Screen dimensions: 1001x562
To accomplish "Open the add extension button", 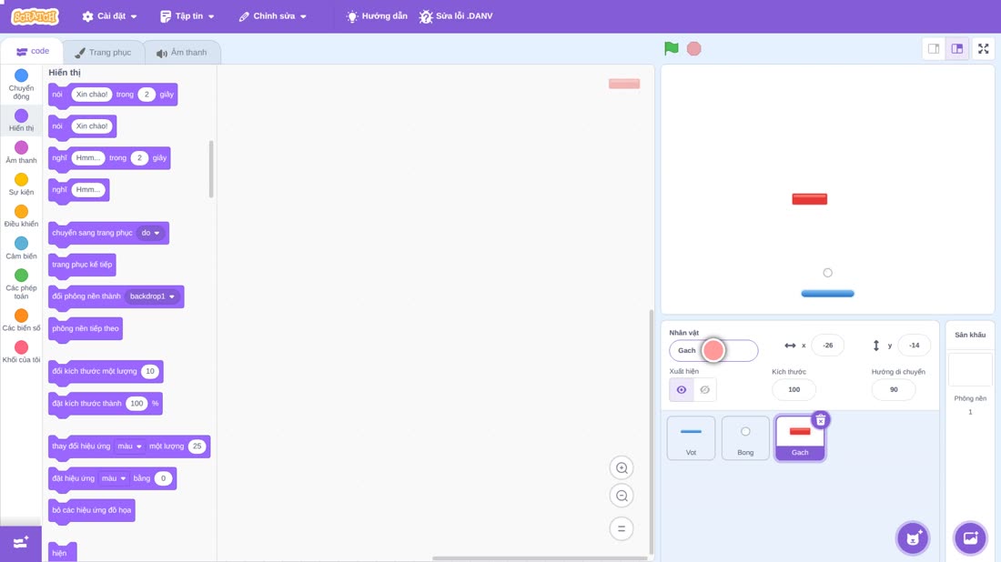I will (x=20, y=543).
